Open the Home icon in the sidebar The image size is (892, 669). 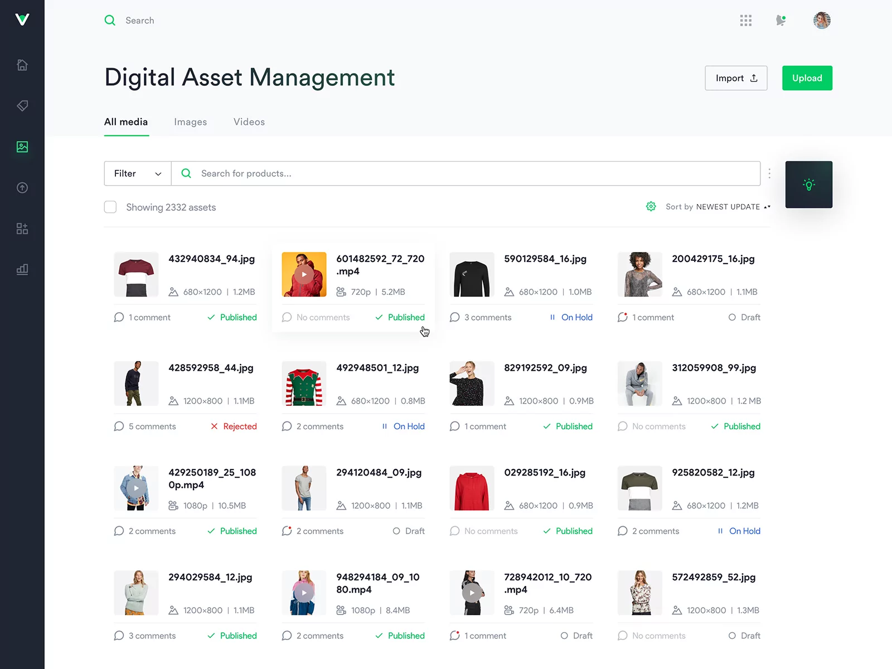click(22, 65)
